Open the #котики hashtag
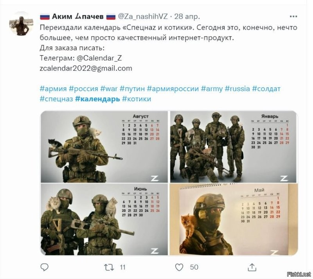The height and width of the screenshot is (279, 313). tap(137, 99)
